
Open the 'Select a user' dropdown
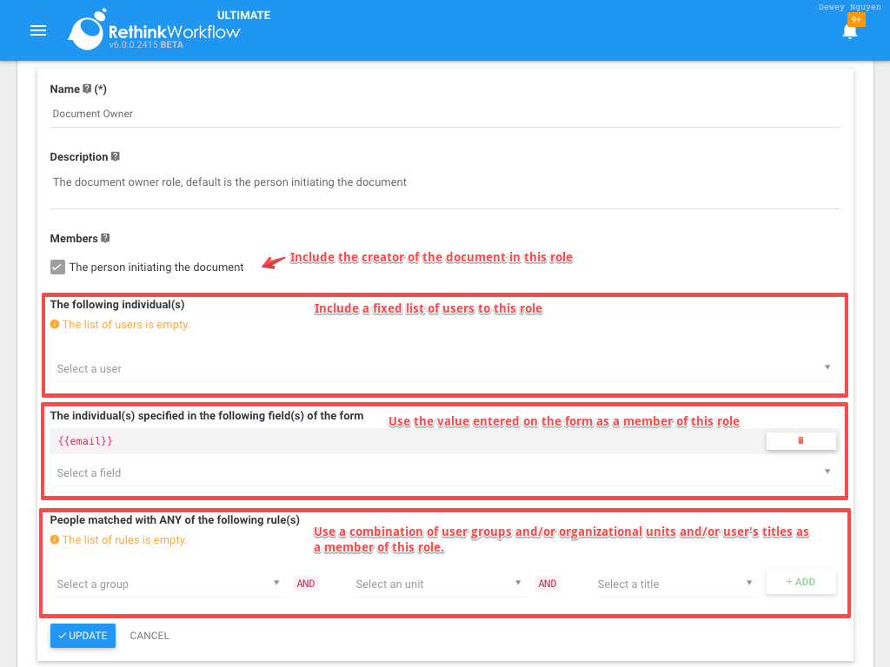(x=444, y=368)
